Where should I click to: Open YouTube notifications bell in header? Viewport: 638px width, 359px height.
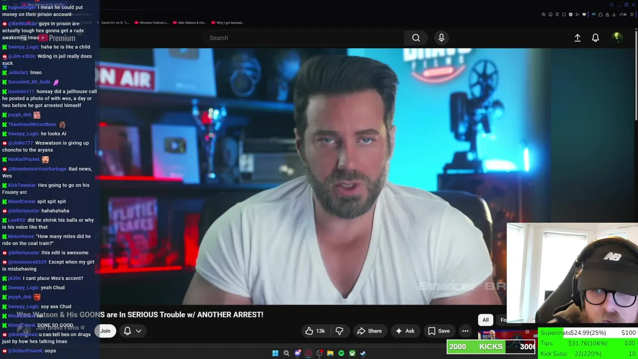pos(595,38)
